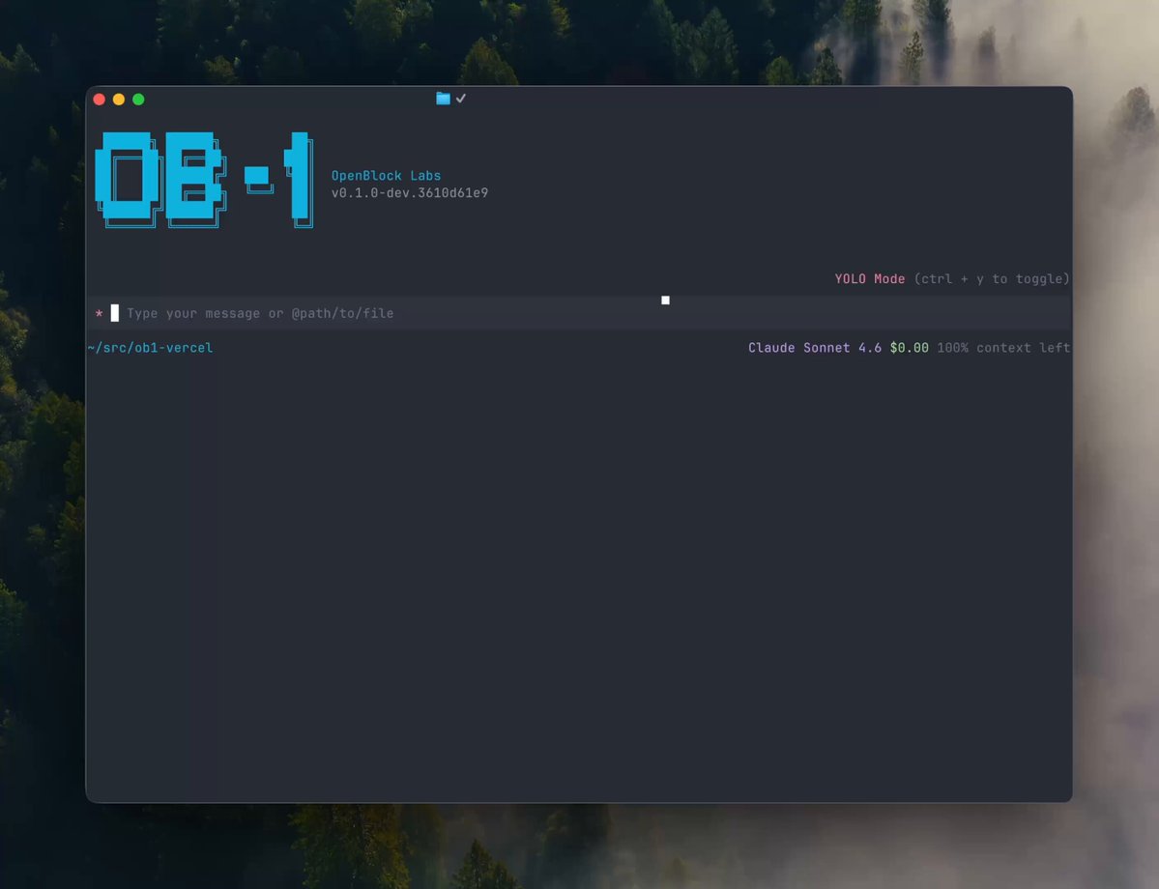Focus the 'Type your message' input field
Image resolution: width=1159 pixels, height=889 pixels.
pyautogui.click(x=579, y=313)
